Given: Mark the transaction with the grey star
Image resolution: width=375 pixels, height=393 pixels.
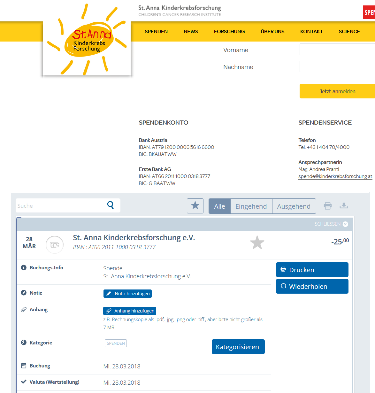Looking at the screenshot, I should pos(257,243).
